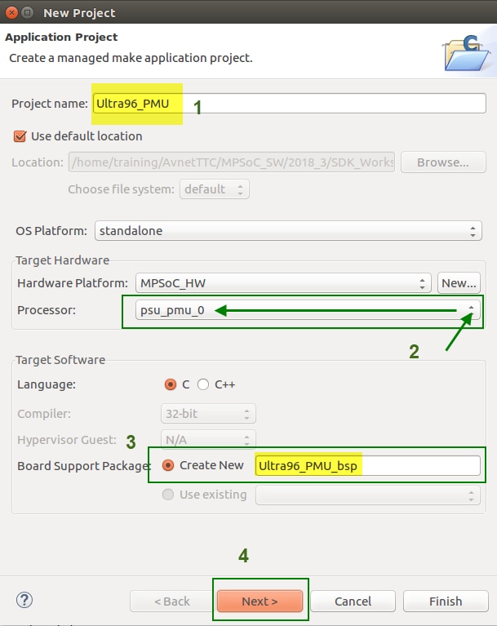Select the C language radio button
The height and width of the screenshot is (626, 497).
tap(171, 384)
